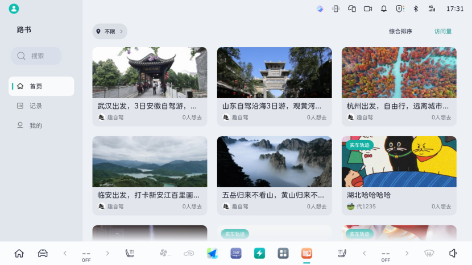Image resolution: width=472 pixels, height=265 pixels.
Task: Toggle the driver seat heating
Action: 130,253
